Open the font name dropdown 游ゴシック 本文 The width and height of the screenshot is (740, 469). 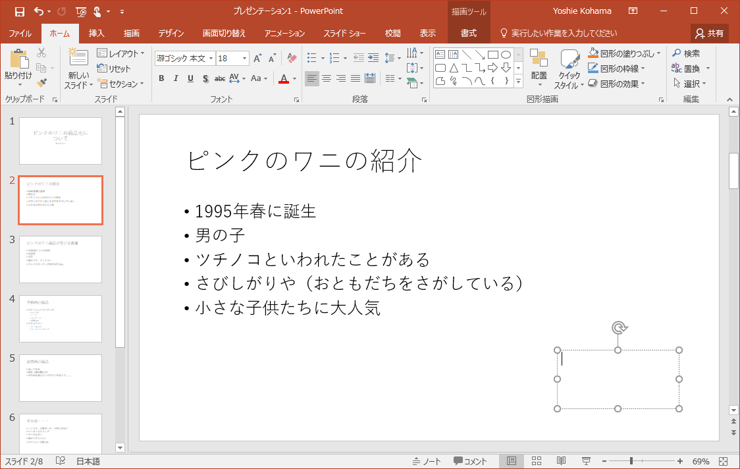211,59
